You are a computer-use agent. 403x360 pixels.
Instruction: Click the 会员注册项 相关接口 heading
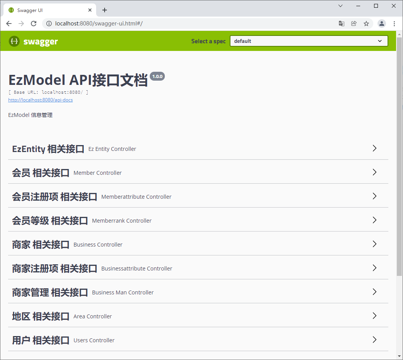(x=54, y=196)
